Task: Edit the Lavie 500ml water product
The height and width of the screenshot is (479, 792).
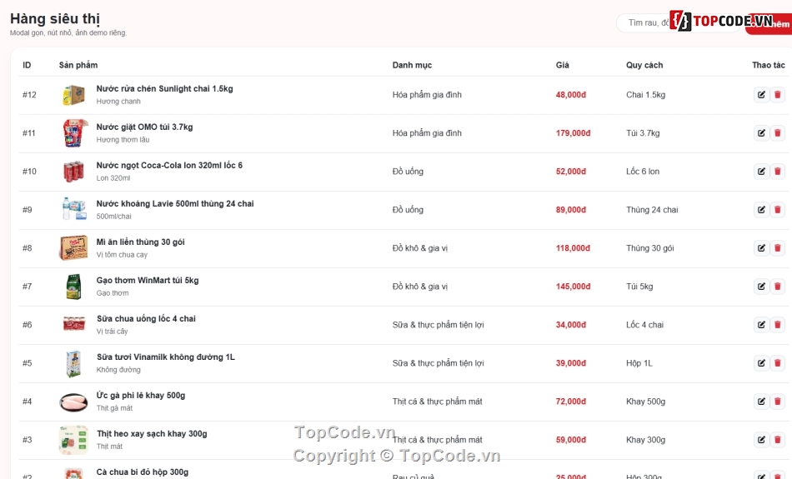Action: [x=761, y=209]
